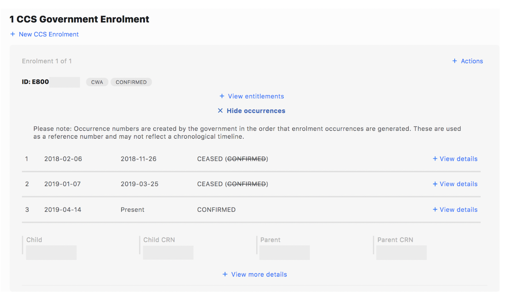Hide occurrences for enrolment E800

(255, 111)
